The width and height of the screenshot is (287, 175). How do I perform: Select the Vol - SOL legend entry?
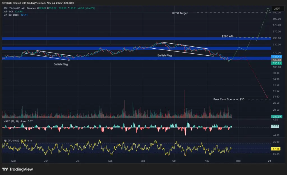[x=8, y=12]
